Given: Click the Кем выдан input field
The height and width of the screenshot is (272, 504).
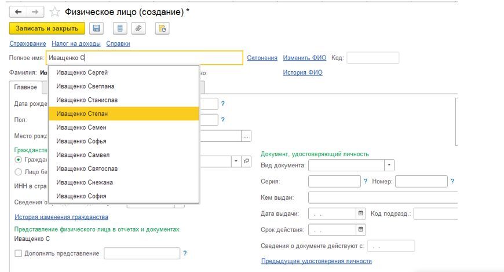Looking at the screenshot, I should pyautogui.click(x=382, y=197).
